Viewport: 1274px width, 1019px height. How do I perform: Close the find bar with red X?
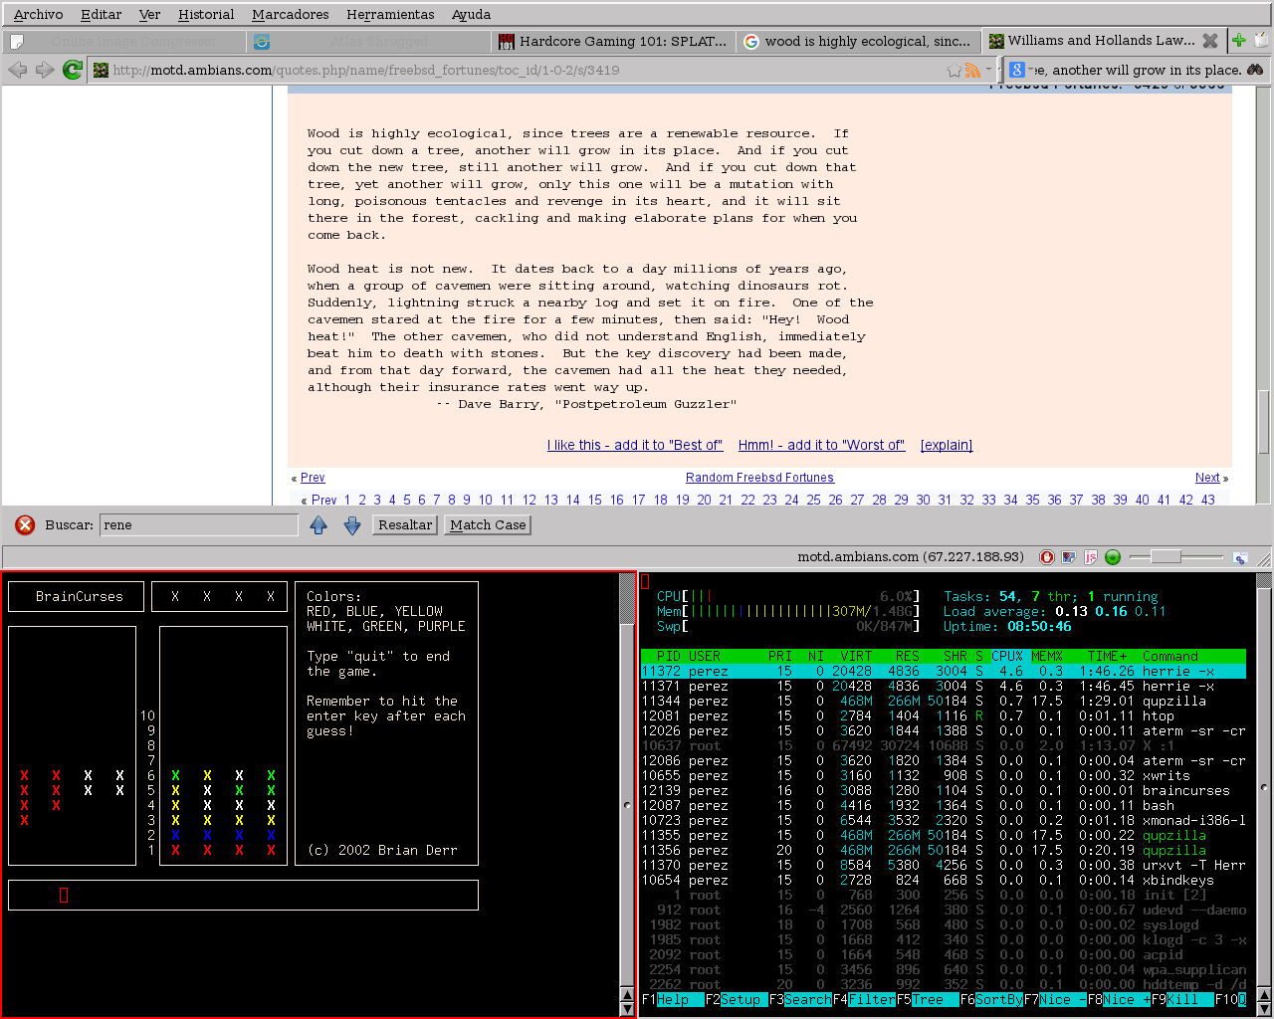(25, 525)
